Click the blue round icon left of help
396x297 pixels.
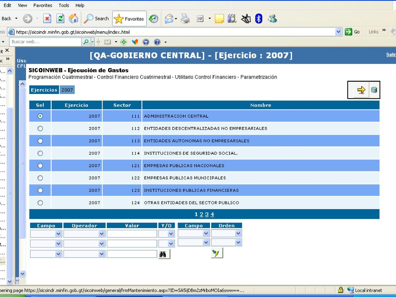click(x=146, y=42)
